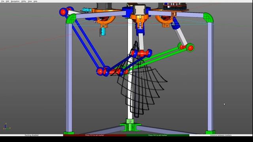Viewport: 253px width, 142px height.
Task: Open the File menu
Action: click(x=3, y=1)
